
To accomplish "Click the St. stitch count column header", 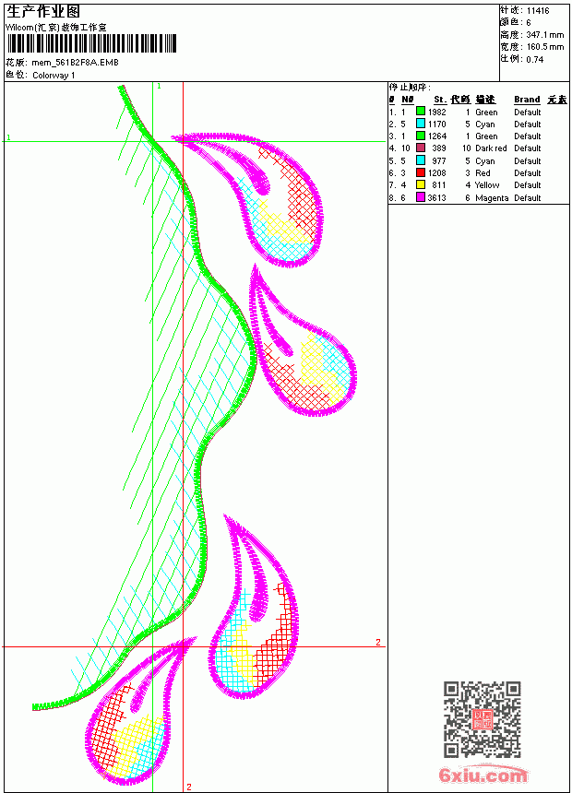I will 440,100.
